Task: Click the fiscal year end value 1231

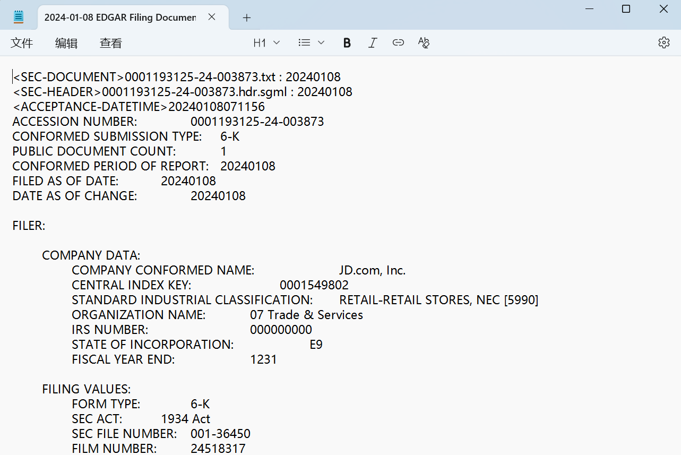Action: (x=264, y=359)
